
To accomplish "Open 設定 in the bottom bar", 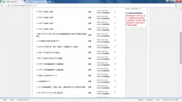I will tap(158, 100).
